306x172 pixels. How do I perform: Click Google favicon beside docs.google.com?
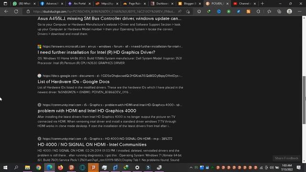pos(39,75)
